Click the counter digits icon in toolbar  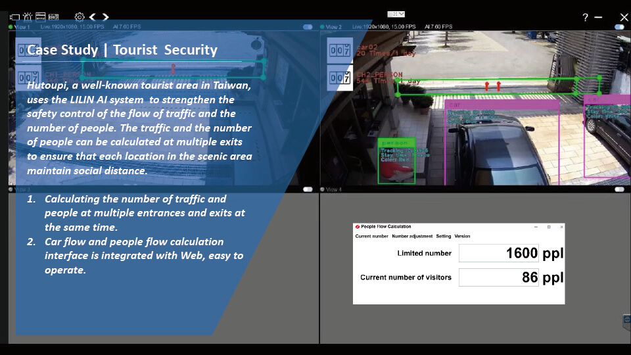(x=54, y=16)
